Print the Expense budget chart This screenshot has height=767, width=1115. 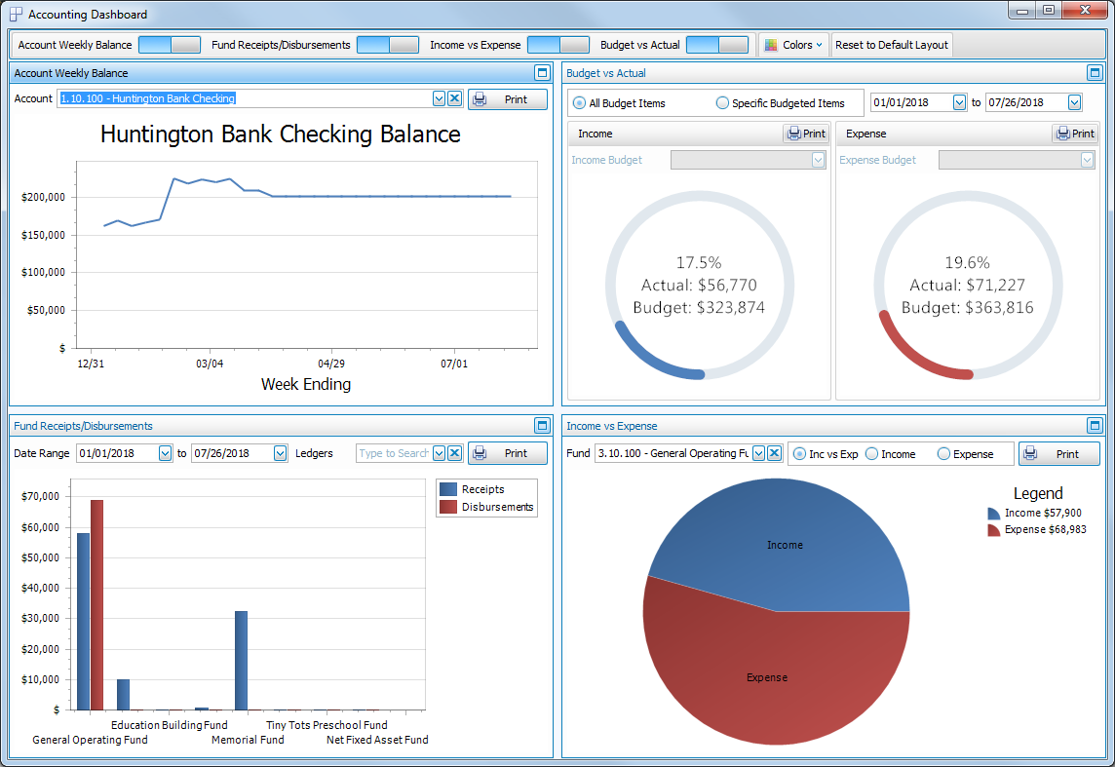point(1074,134)
